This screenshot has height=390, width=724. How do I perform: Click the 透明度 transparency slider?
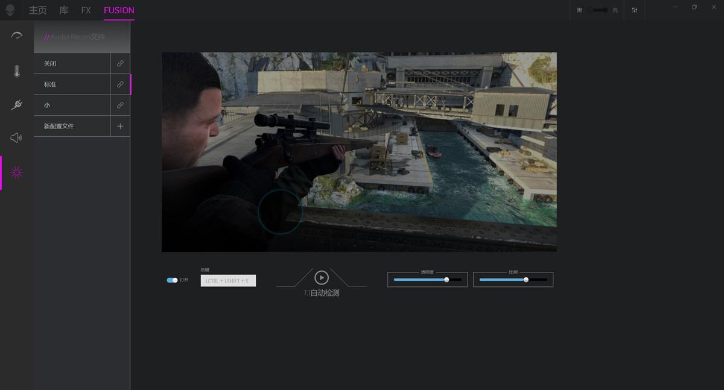[427, 280]
